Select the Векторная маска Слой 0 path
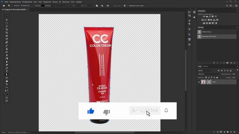 pyautogui.click(x=217, y=36)
